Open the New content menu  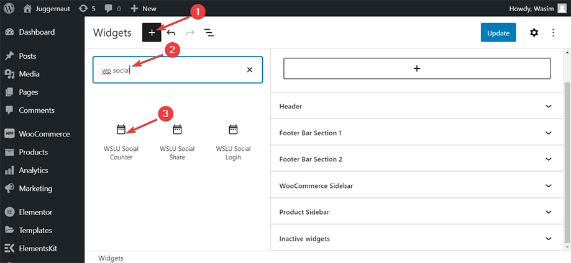[x=143, y=8]
